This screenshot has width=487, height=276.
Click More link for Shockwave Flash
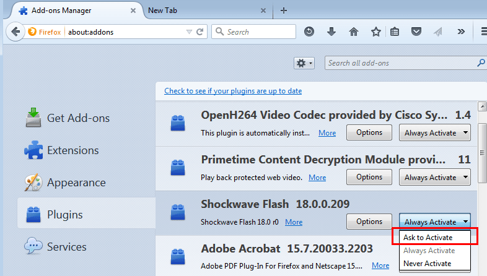[x=294, y=222]
